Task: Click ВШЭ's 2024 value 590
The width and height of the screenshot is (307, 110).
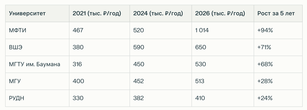Action: point(139,47)
